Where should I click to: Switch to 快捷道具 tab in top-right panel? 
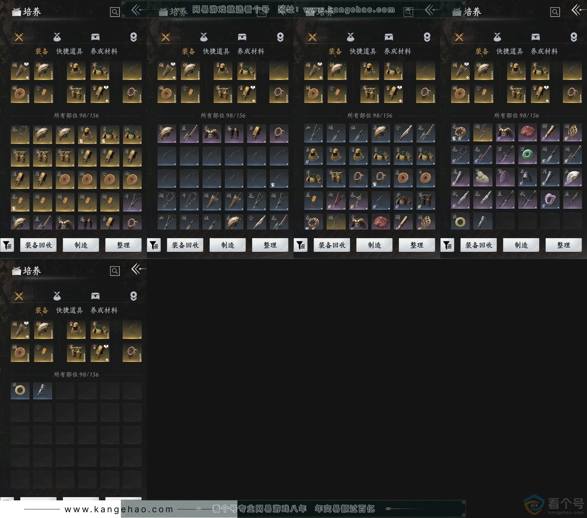tap(510, 51)
